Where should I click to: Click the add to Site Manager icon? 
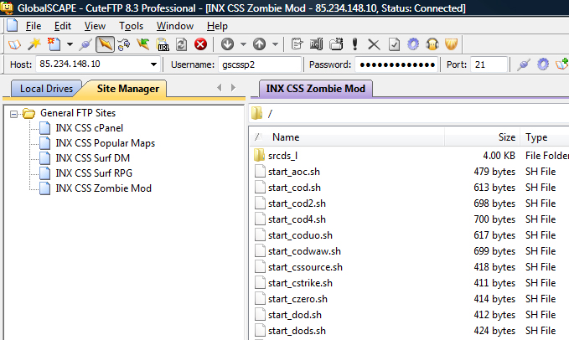(561, 64)
